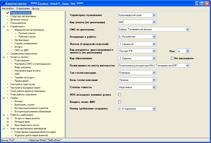
Task: Open the Территория страхования dropdown
Action: (154, 15)
